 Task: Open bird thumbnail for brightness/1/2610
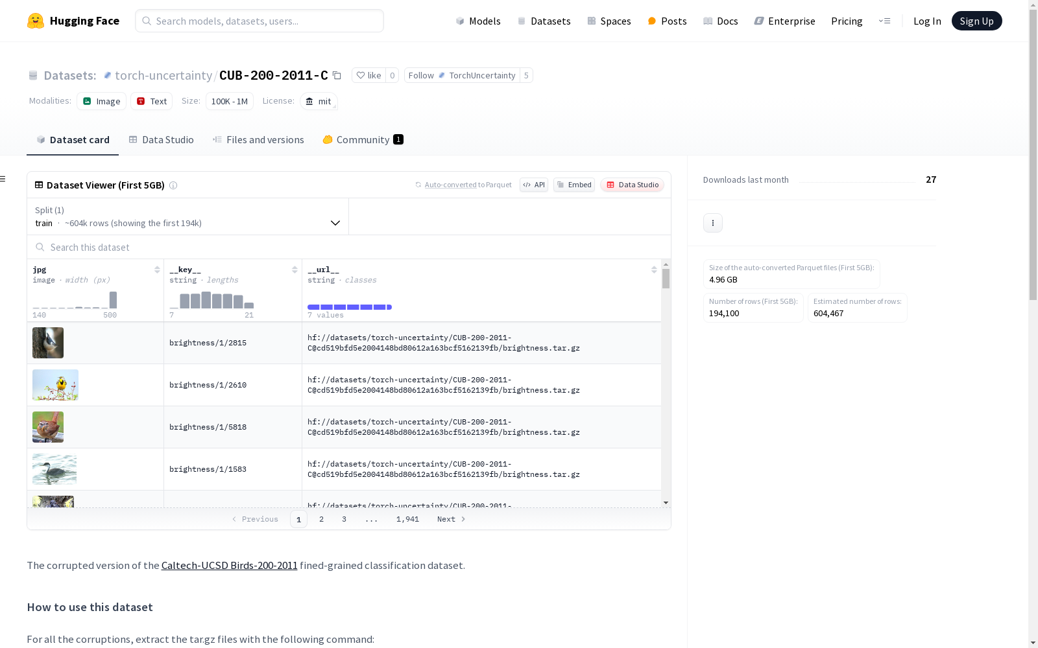point(55,385)
